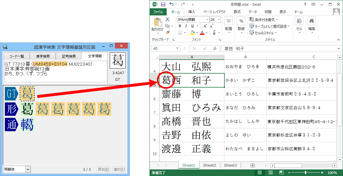Select the Format Painter brush icon

click(x=167, y=33)
